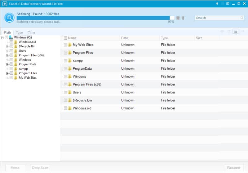
Task: Switch to the Type tab
Action: click(19, 32)
